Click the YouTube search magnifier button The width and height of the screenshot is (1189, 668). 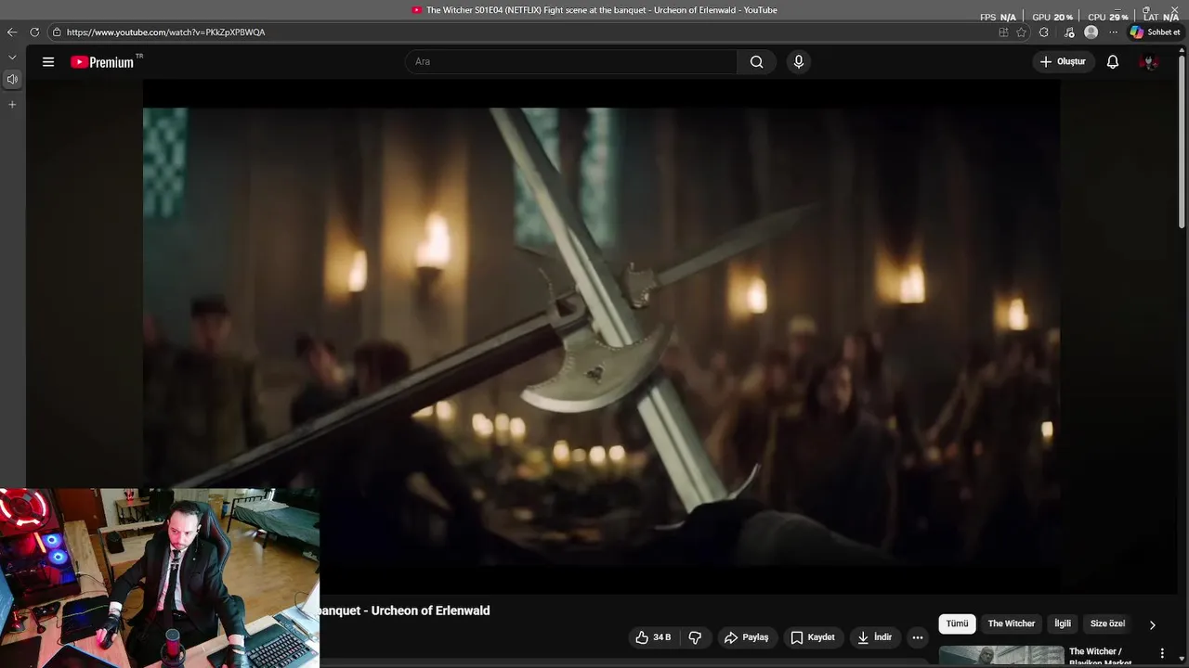(x=756, y=62)
